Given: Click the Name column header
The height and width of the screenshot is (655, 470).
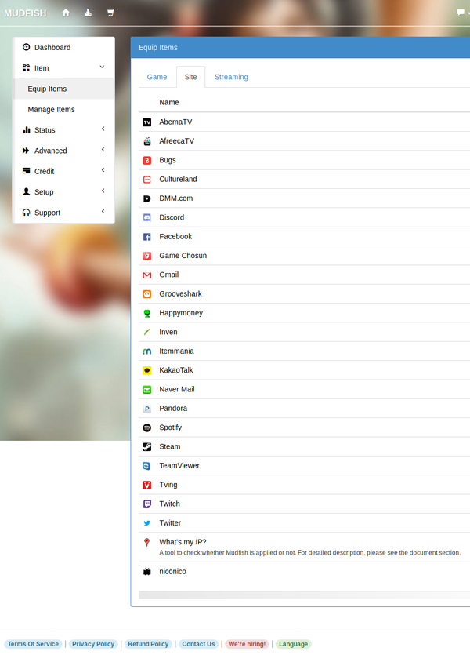Looking at the screenshot, I should pyautogui.click(x=169, y=102).
